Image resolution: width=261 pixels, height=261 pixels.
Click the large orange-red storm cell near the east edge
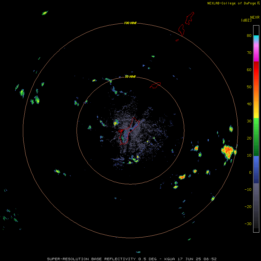[x=229, y=151]
